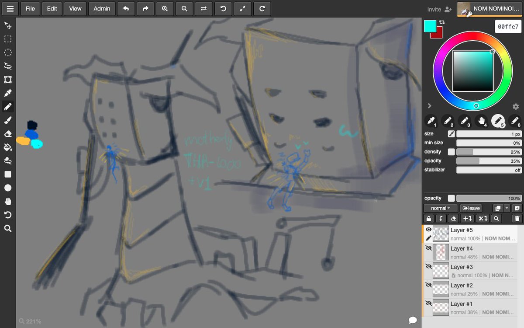This screenshot has width=524, height=328.
Task: Choose brush preset 1 eyedropper
Action: pyautogui.click(x=431, y=121)
